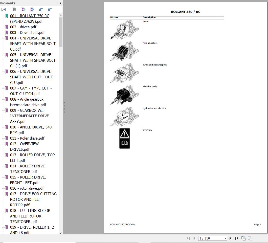The height and width of the screenshot is (243, 268).
Task: Open the page number dropdown arrow
Action: [225, 238]
